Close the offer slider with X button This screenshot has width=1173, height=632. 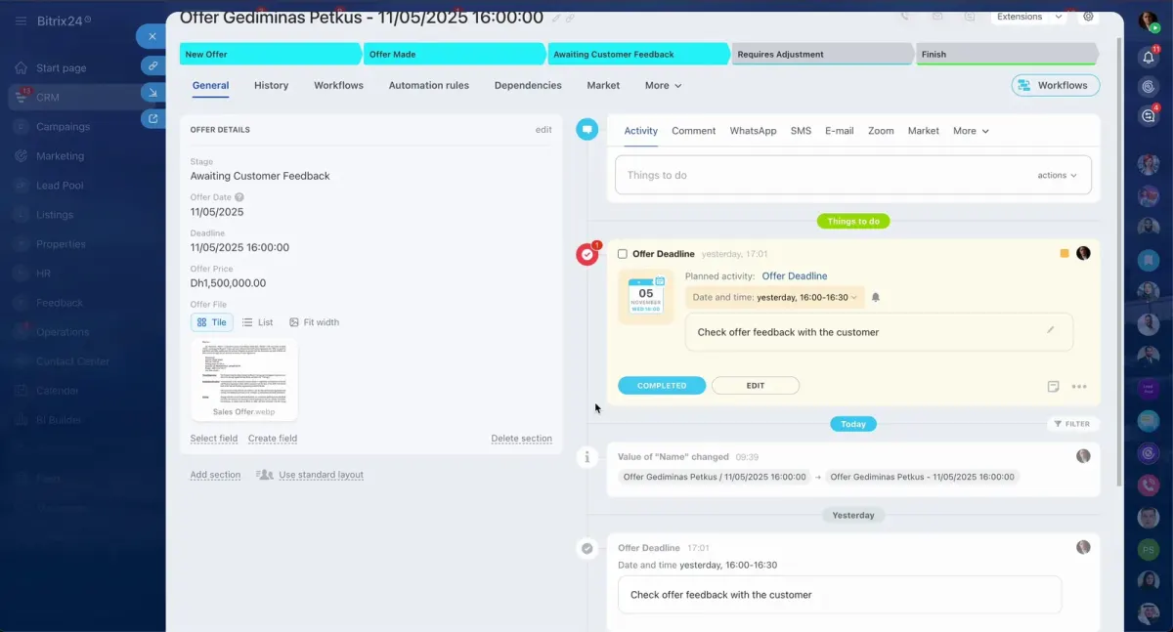pos(152,36)
